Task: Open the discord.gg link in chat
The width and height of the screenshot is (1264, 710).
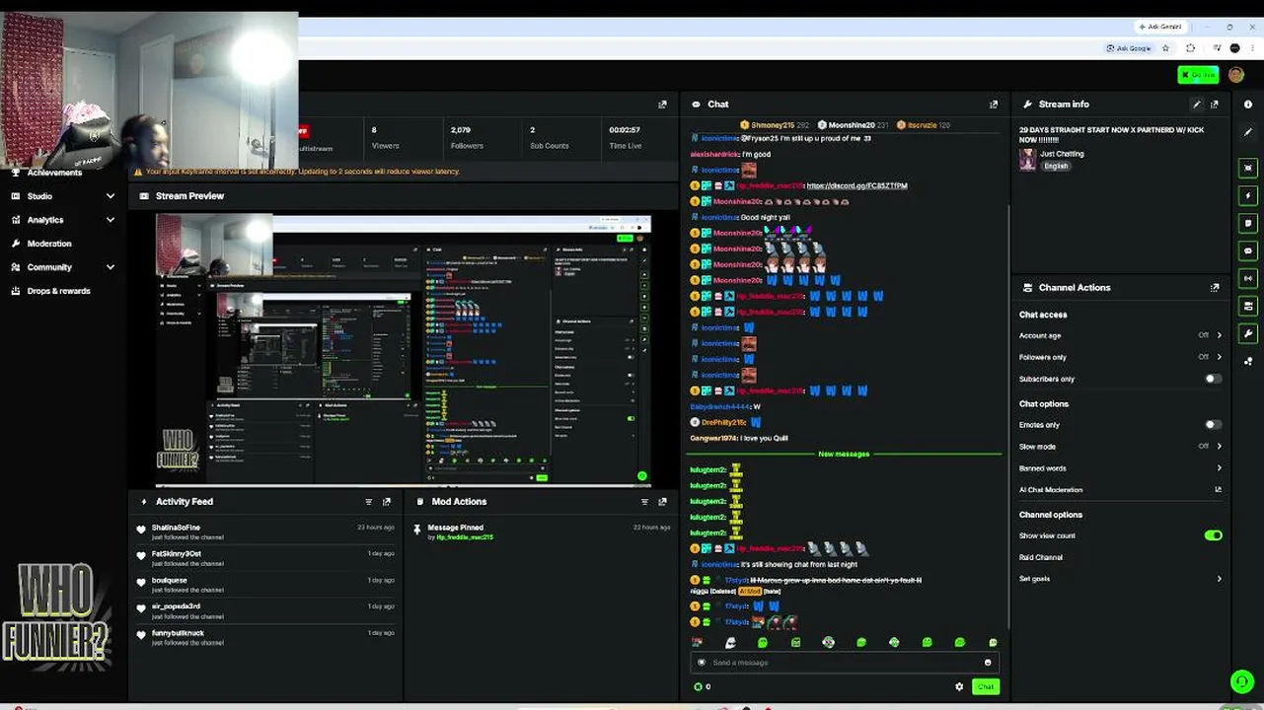Action: coord(856,185)
